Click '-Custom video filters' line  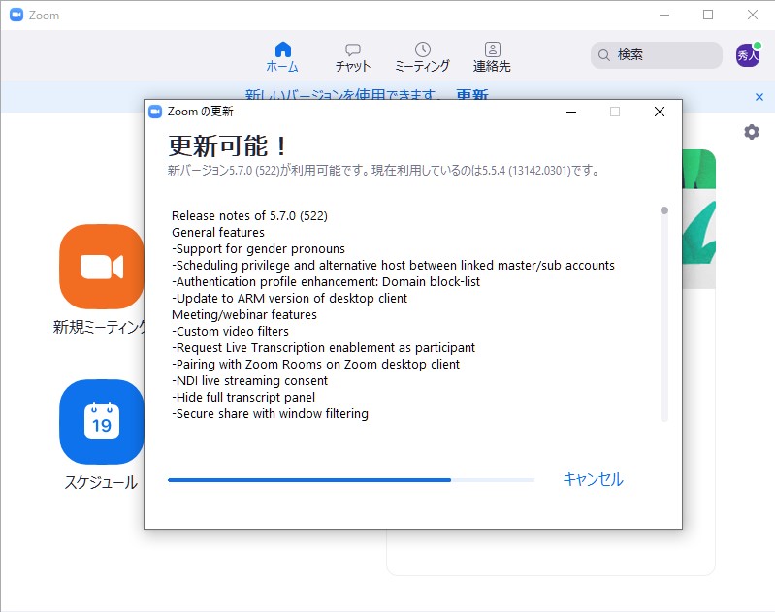pos(230,331)
